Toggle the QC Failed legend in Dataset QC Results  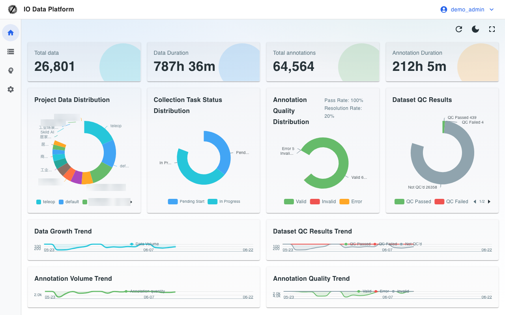point(451,202)
